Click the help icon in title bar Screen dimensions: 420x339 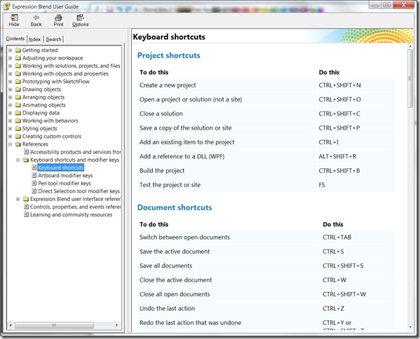pos(7,6)
